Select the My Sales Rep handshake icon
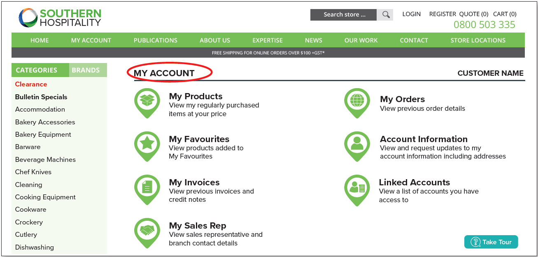The height and width of the screenshot is (257, 538). (147, 232)
